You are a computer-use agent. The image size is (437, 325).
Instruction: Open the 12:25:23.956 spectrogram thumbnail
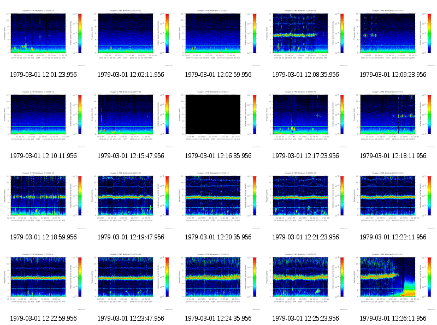click(306, 281)
